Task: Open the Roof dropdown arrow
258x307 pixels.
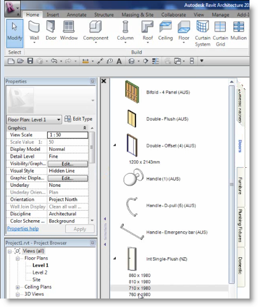Action: tap(148, 42)
